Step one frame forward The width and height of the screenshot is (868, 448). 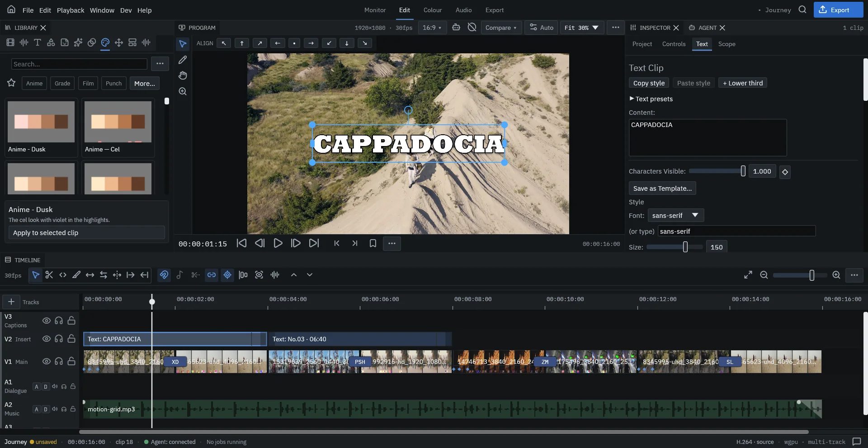coord(296,243)
